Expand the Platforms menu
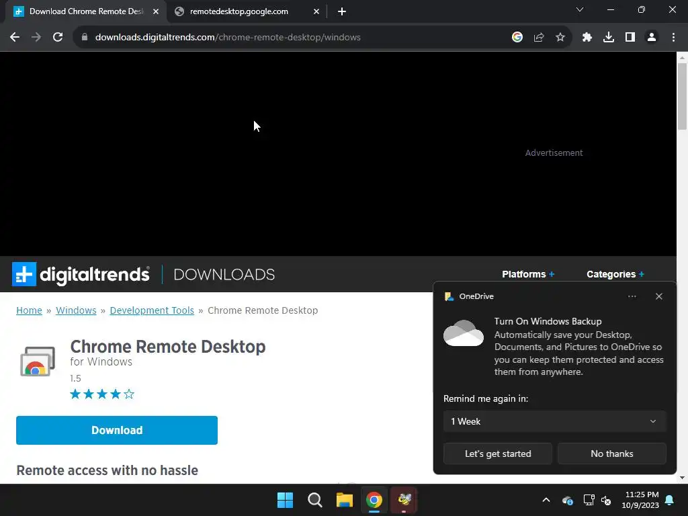The width and height of the screenshot is (688, 516). tap(528, 274)
